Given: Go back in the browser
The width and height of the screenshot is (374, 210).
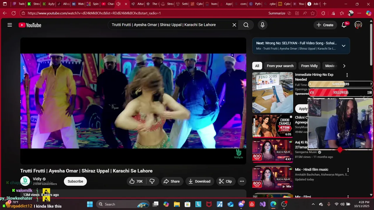Looking at the screenshot, I should (x=5, y=13).
